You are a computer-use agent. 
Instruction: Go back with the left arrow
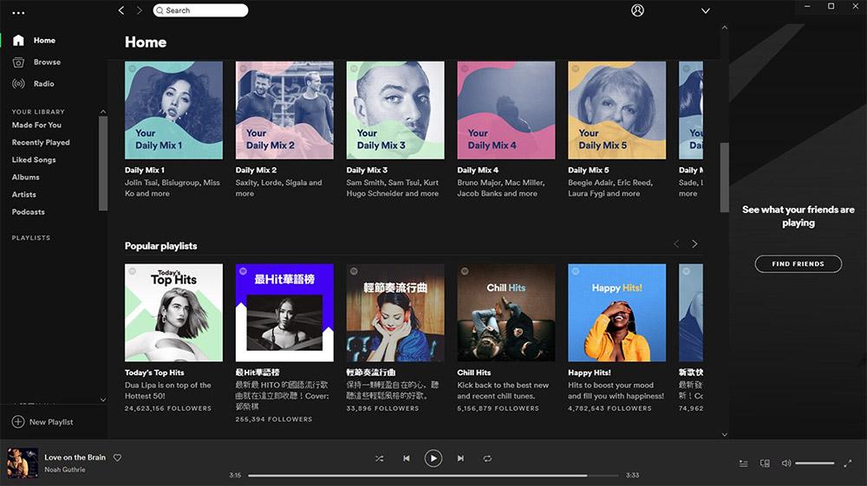coord(121,10)
